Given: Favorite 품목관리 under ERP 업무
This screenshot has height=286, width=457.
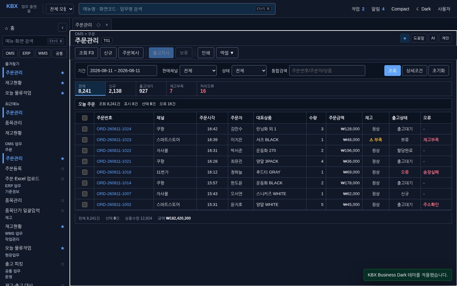Looking at the screenshot, I should tap(63, 201).
